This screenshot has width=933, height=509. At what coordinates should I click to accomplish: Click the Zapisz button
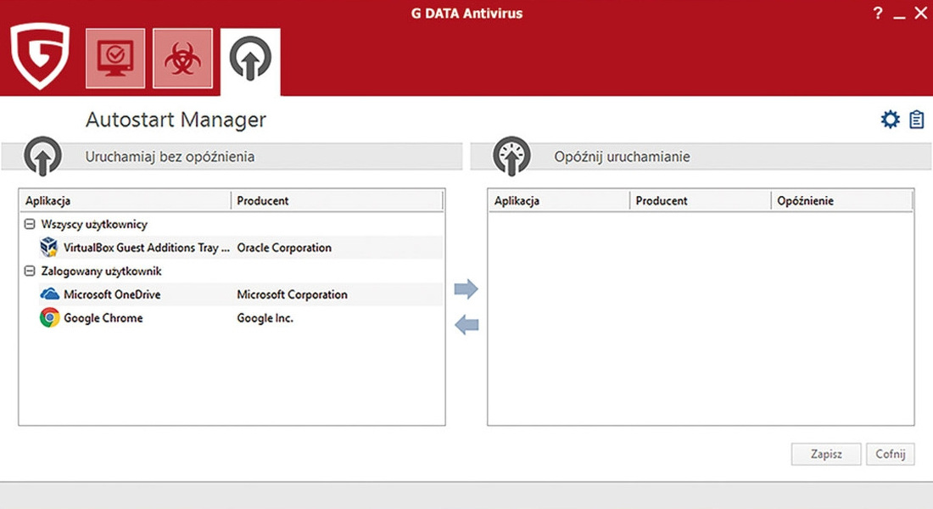coord(825,454)
